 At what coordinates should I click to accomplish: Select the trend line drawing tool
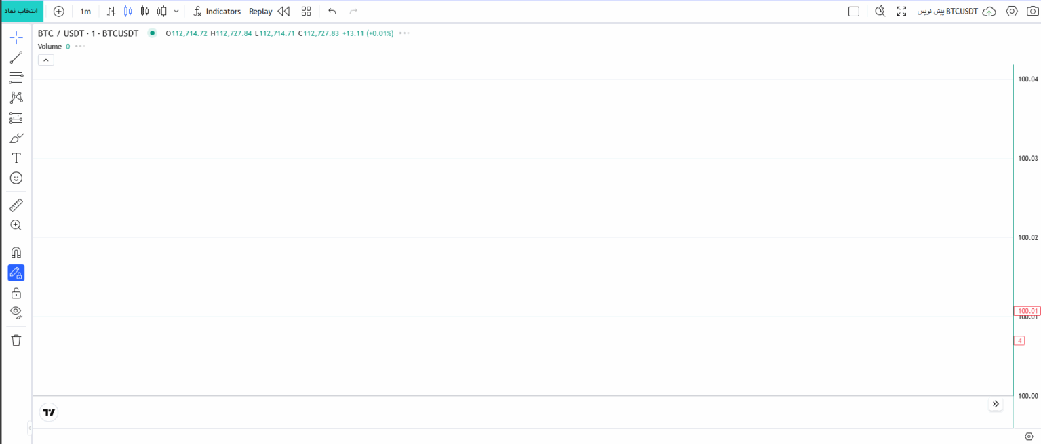coord(16,58)
